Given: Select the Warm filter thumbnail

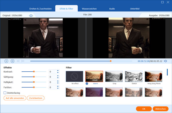Looking at the screenshot, I should 94,76.
